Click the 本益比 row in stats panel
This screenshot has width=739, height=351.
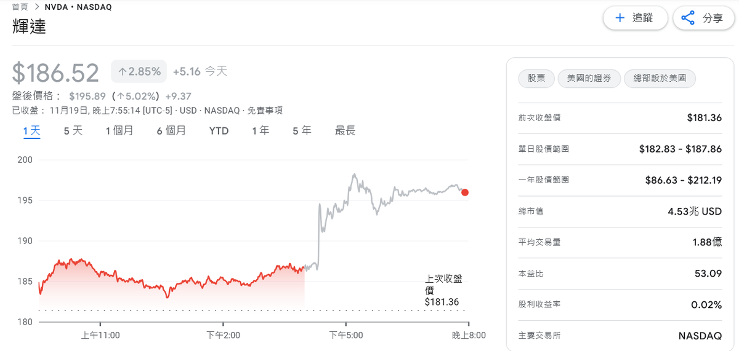pos(620,274)
